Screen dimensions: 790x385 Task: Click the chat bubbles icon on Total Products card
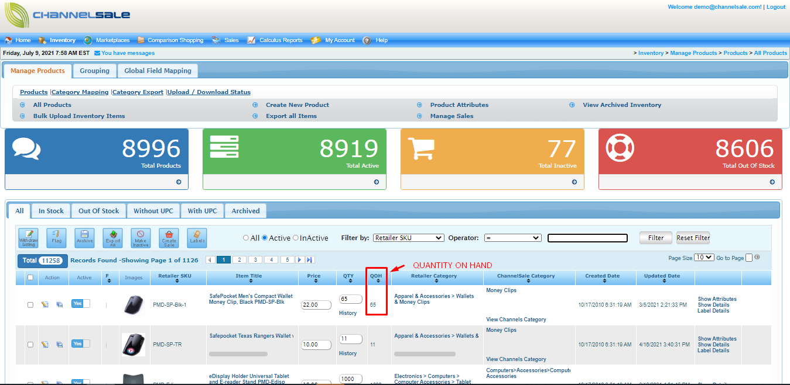(26, 148)
